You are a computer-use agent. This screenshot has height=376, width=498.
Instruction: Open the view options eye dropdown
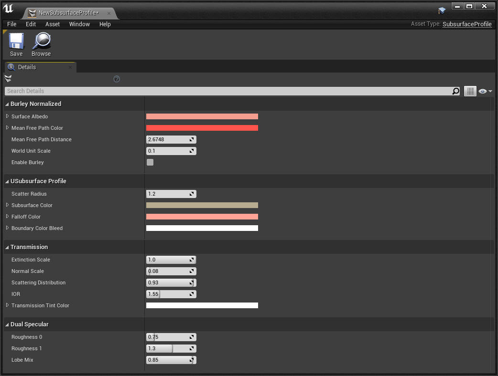485,91
